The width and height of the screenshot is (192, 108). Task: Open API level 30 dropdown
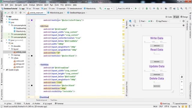tap(151, 21)
